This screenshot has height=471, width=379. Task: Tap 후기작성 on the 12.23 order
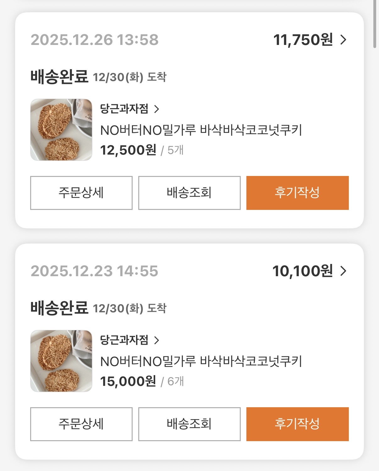tap(297, 424)
